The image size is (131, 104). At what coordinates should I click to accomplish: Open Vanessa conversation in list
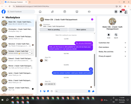click(x=18, y=38)
